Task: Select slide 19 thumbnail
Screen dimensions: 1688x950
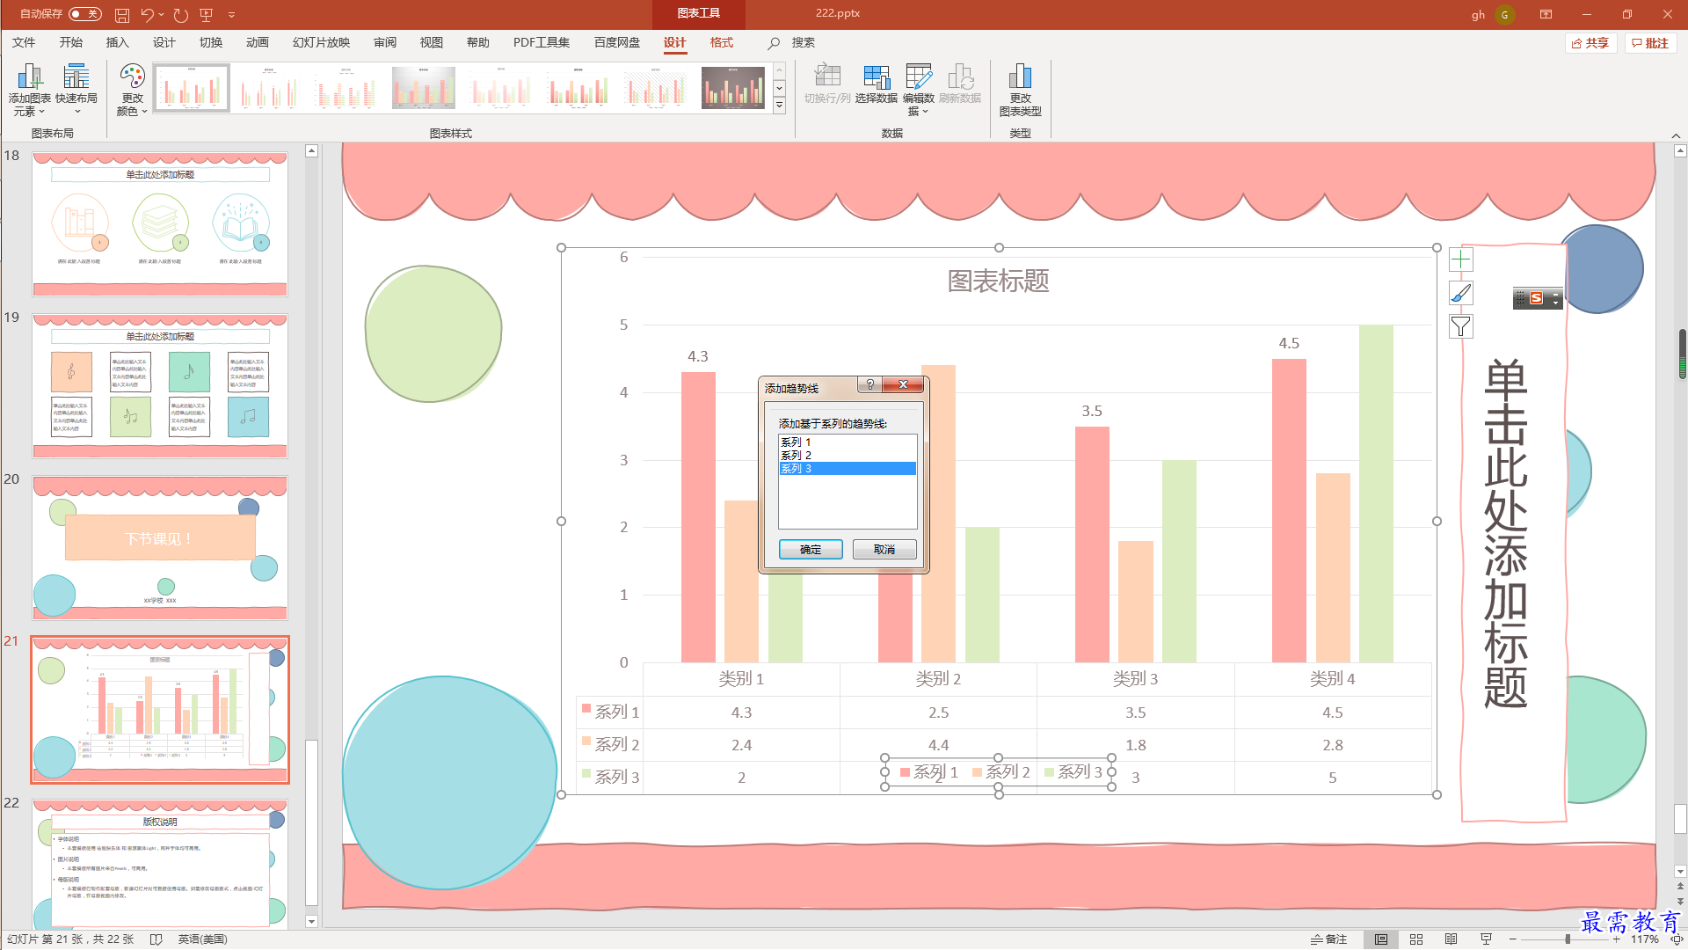Action: (x=160, y=386)
